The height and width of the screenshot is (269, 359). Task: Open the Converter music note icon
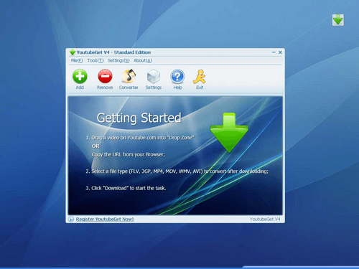click(129, 76)
